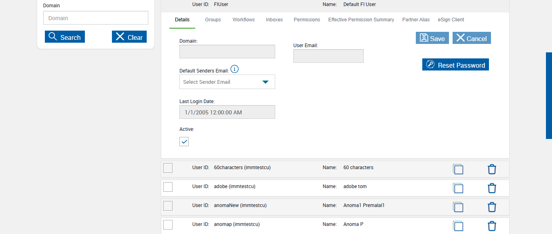Screen dimensions: 552x234
Task: Switch to the Permissions tab
Action: tap(307, 20)
